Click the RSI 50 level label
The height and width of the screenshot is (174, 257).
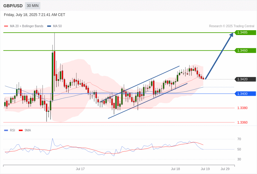click(x=239, y=149)
